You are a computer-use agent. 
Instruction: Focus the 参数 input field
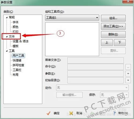tap(95, 73)
